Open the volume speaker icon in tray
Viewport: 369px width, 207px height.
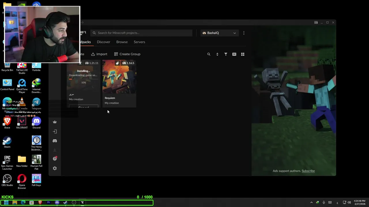[x=349, y=202]
